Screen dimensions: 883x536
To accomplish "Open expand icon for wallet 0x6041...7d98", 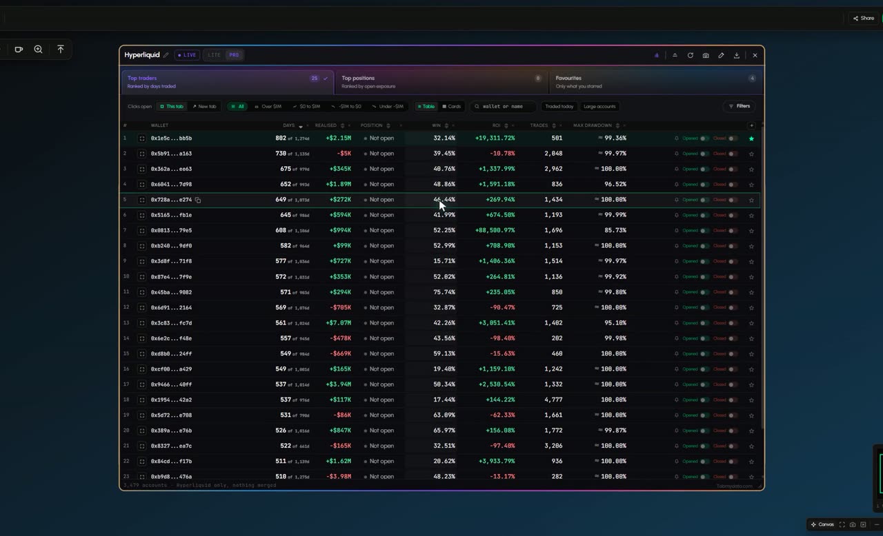I will 142,185.
